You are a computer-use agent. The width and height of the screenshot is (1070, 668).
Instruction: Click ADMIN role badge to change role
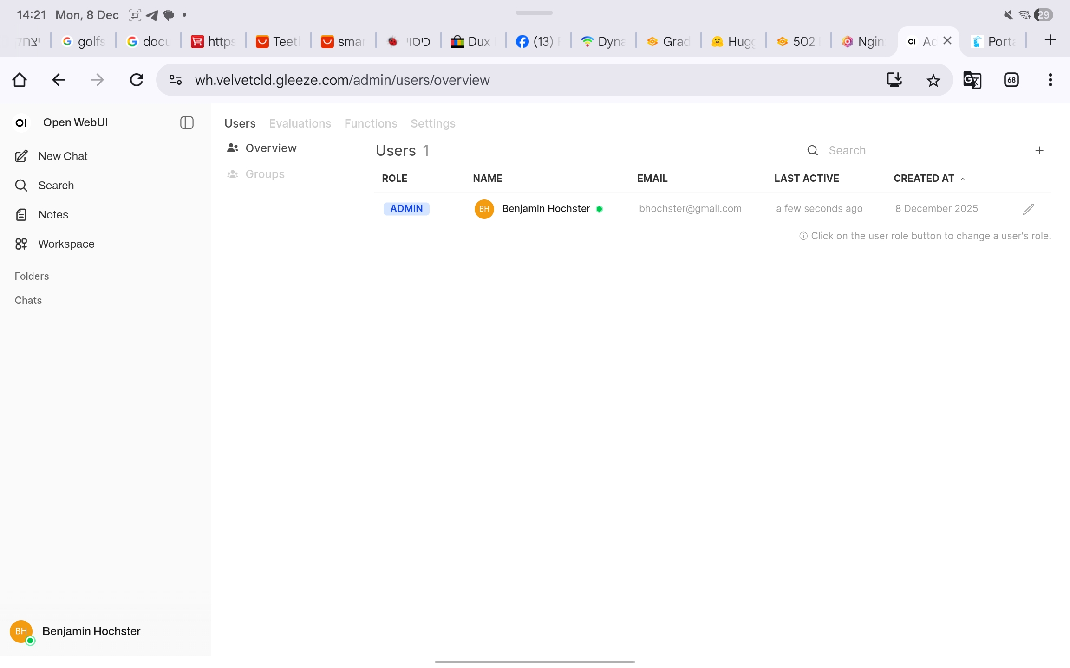(x=406, y=209)
